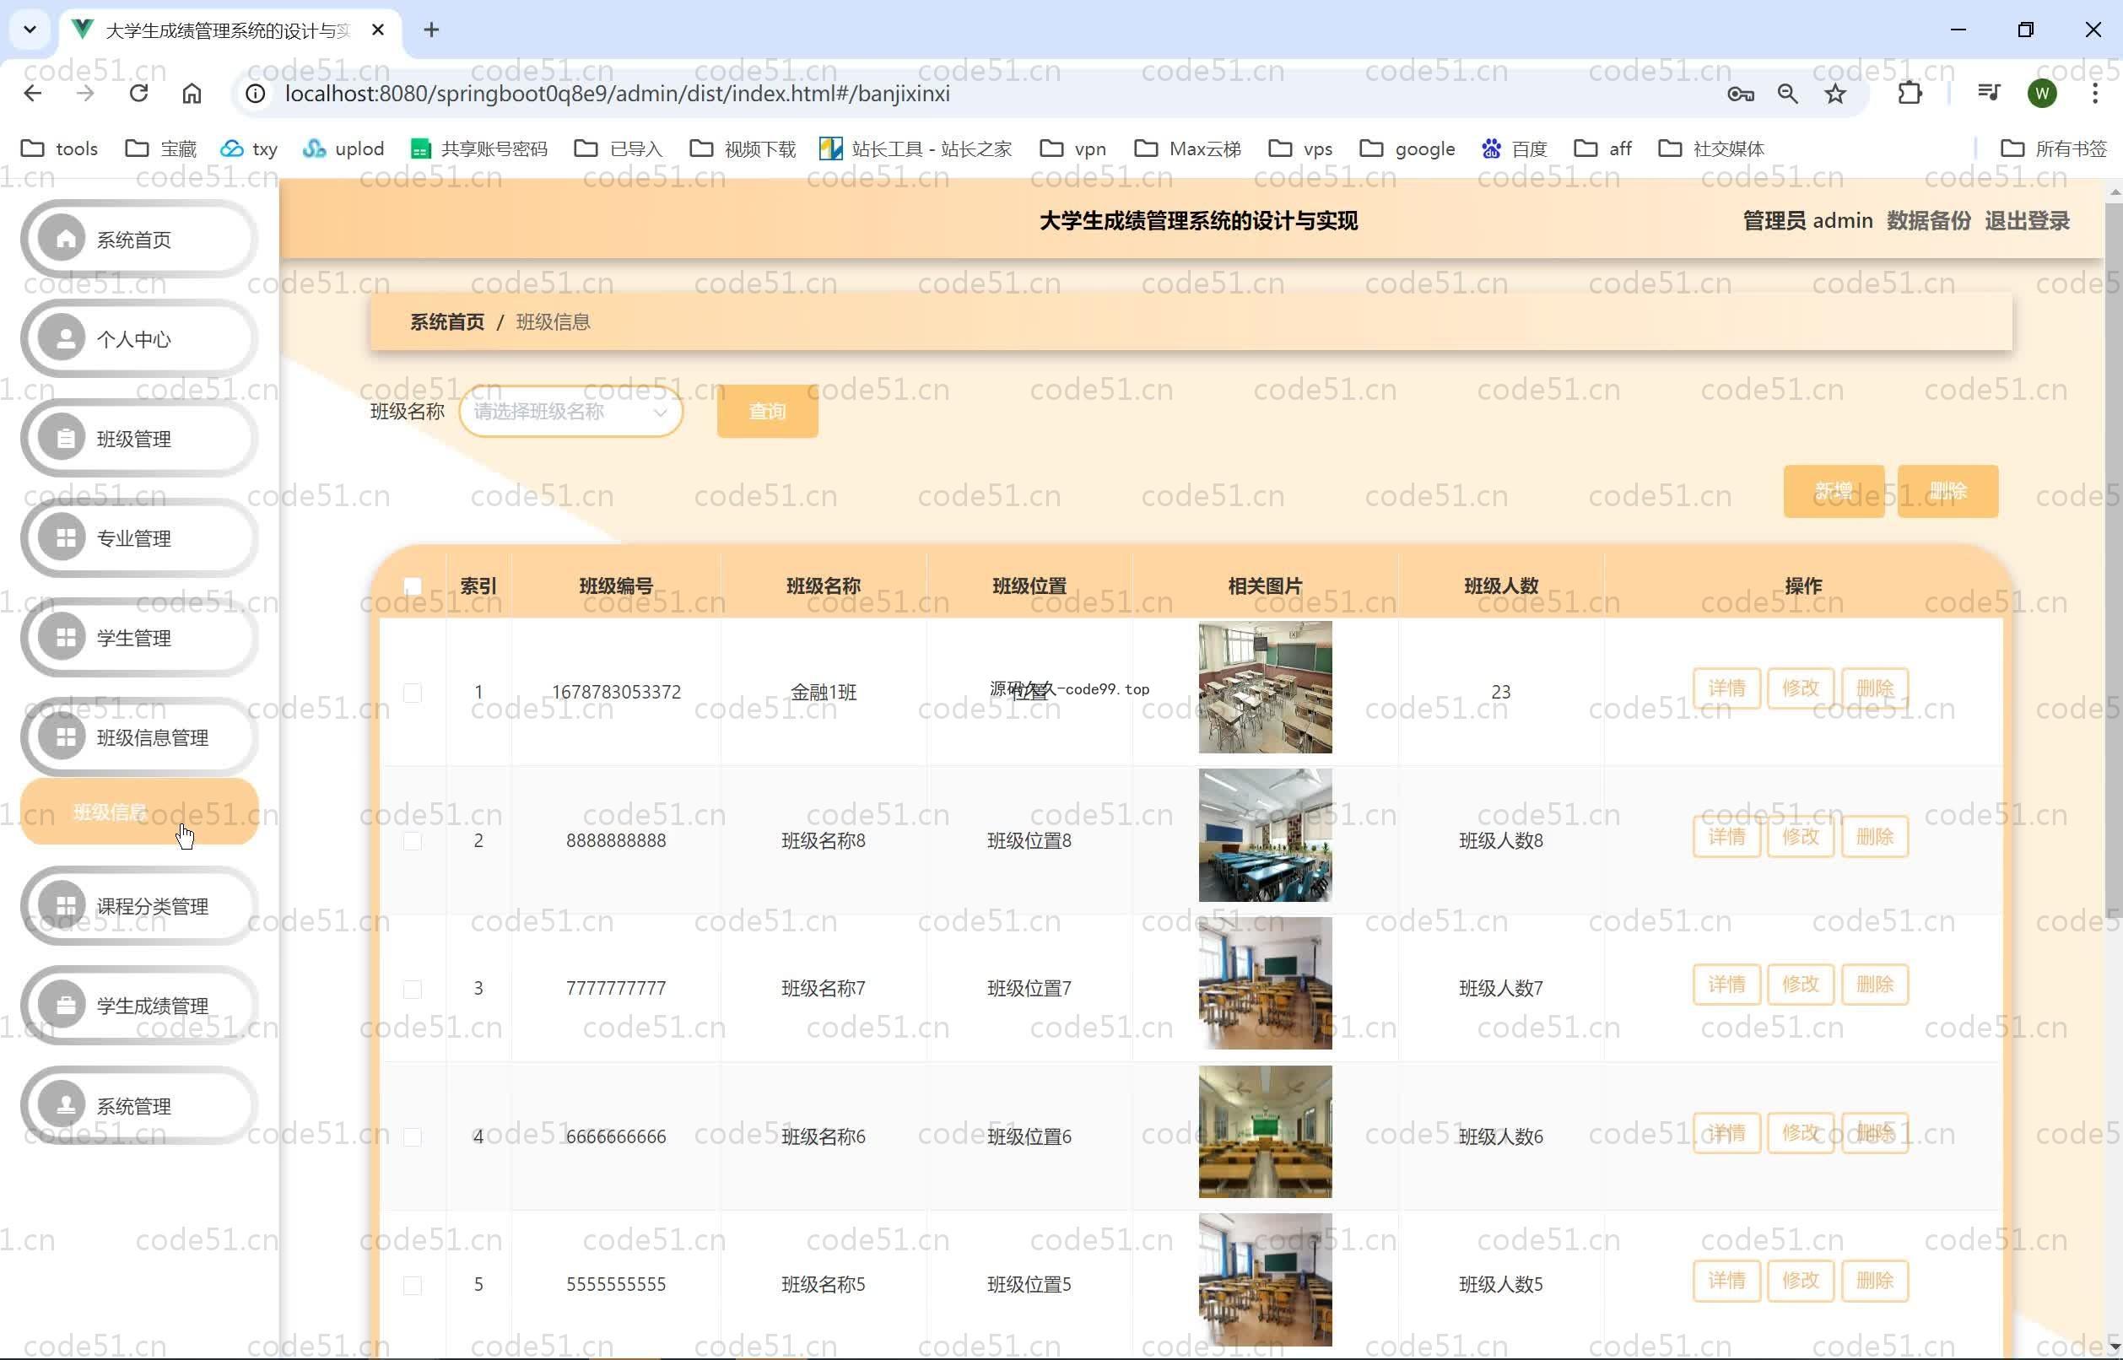Screen dimensions: 2123x1360
Task: Click the grid icon beside 班级信息管理
Action: 65,737
